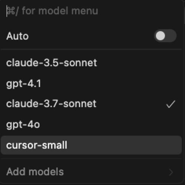Enable the Auto model toggle switch
This screenshot has height=185, width=185.
coord(165,36)
